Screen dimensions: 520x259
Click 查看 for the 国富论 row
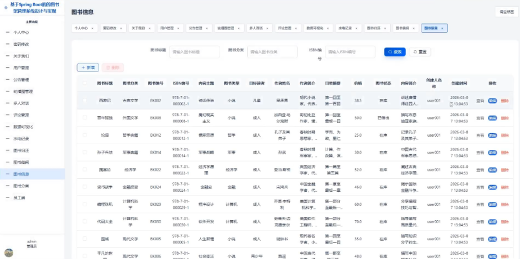tap(480, 170)
